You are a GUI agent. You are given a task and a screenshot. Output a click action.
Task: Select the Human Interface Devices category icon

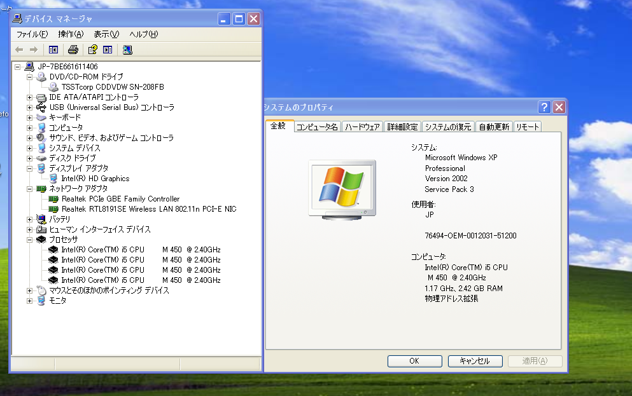(x=41, y=229)
